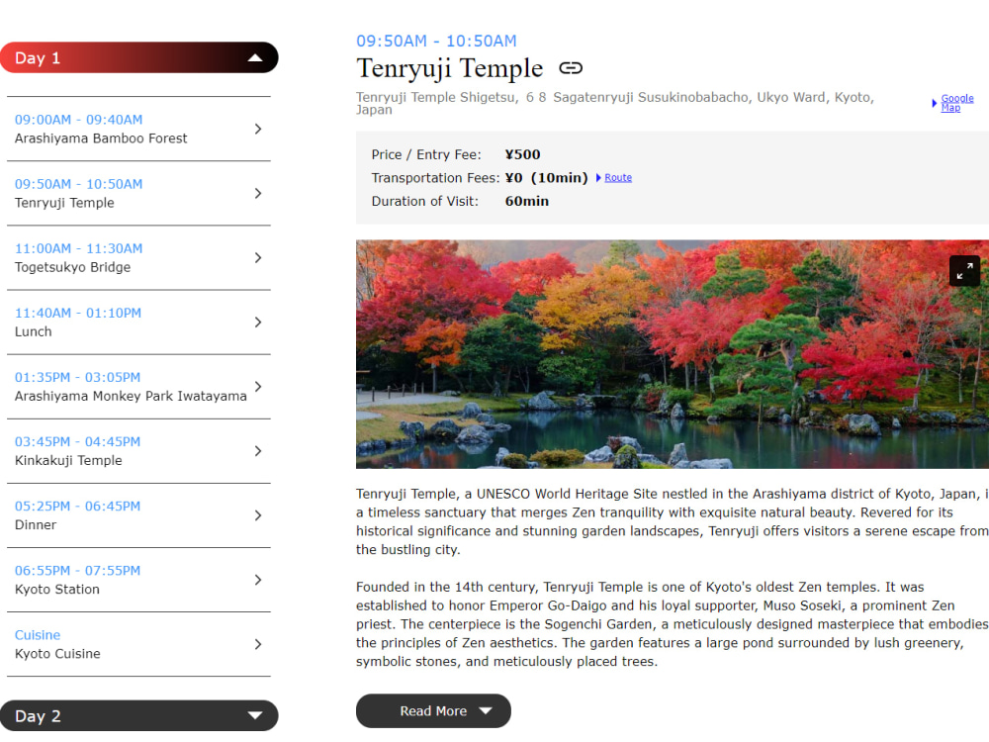989x742 pixels.
Task: Select Kyoto Station itinerary item
Action: coord(138,579)
